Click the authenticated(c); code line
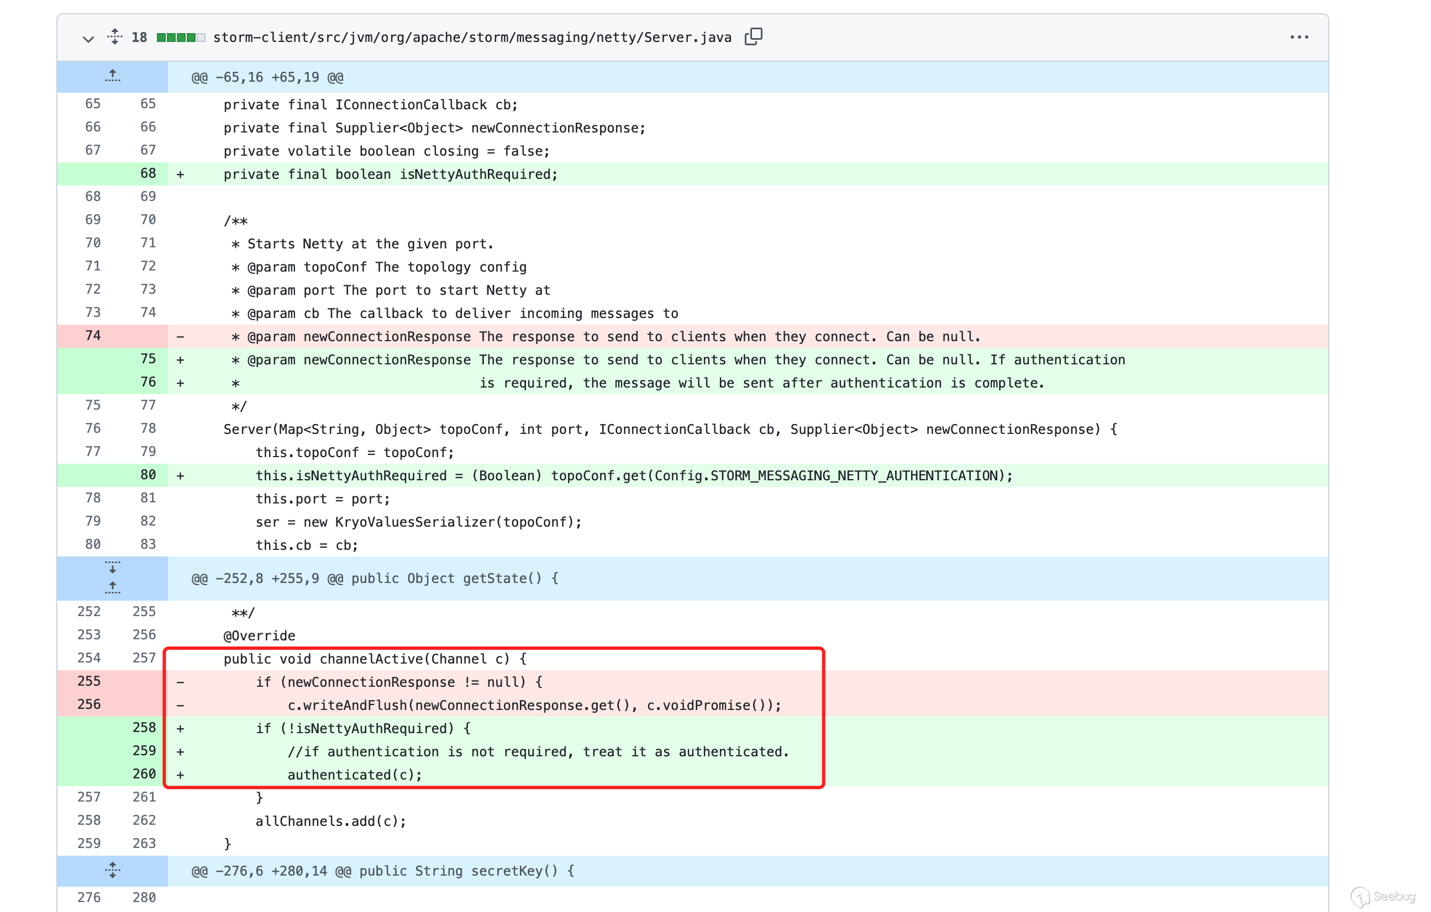This screenshot has height=912, width=1431. pyautogui.click(x=354, y=775)
